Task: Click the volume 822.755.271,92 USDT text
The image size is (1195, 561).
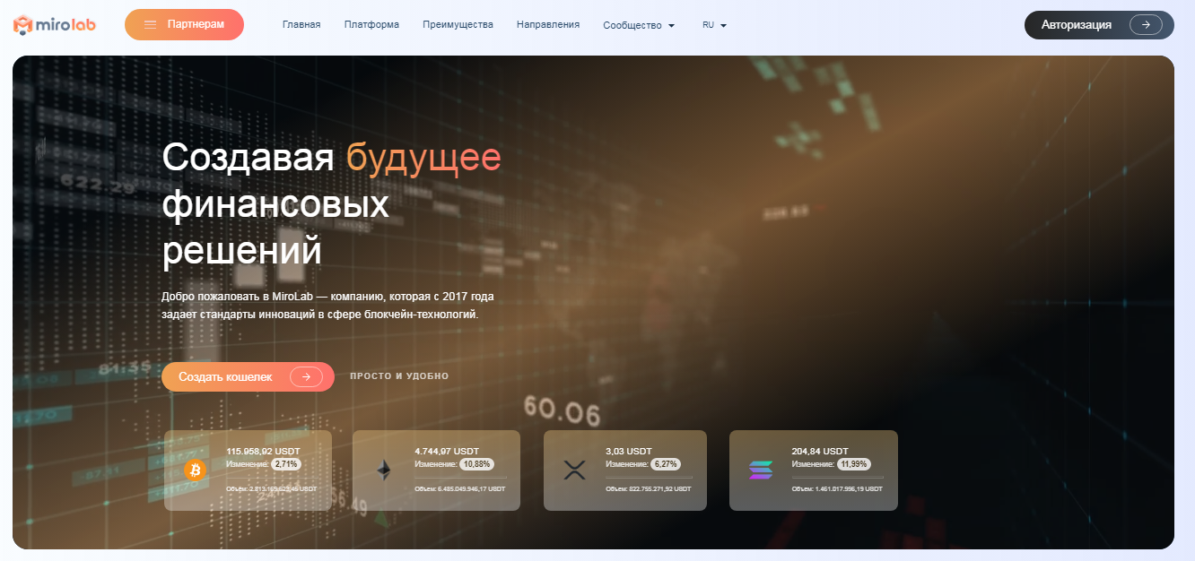Action: (649, 489)
